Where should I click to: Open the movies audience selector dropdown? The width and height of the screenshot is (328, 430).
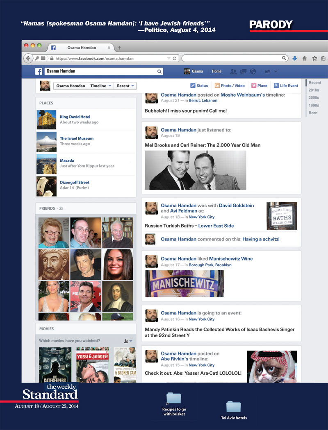point(128,341)
